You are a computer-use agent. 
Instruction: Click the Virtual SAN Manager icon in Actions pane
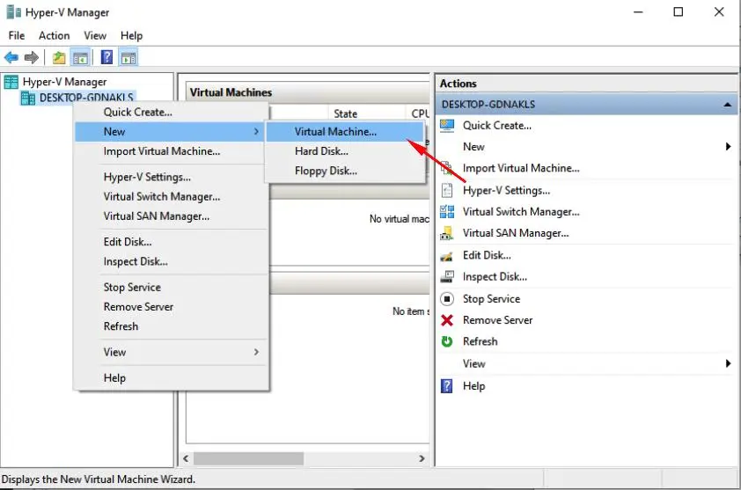coord(447,233)
